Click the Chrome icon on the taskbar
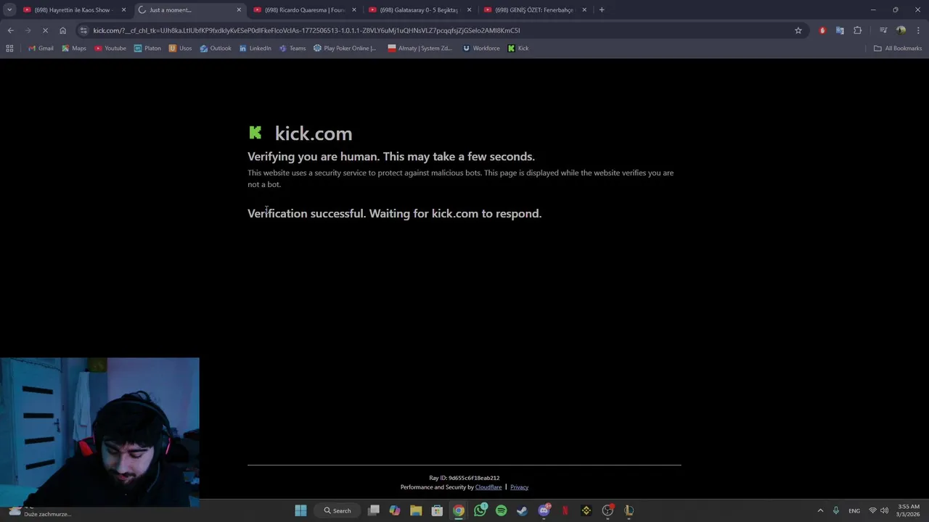 click(x=459, y=510)
